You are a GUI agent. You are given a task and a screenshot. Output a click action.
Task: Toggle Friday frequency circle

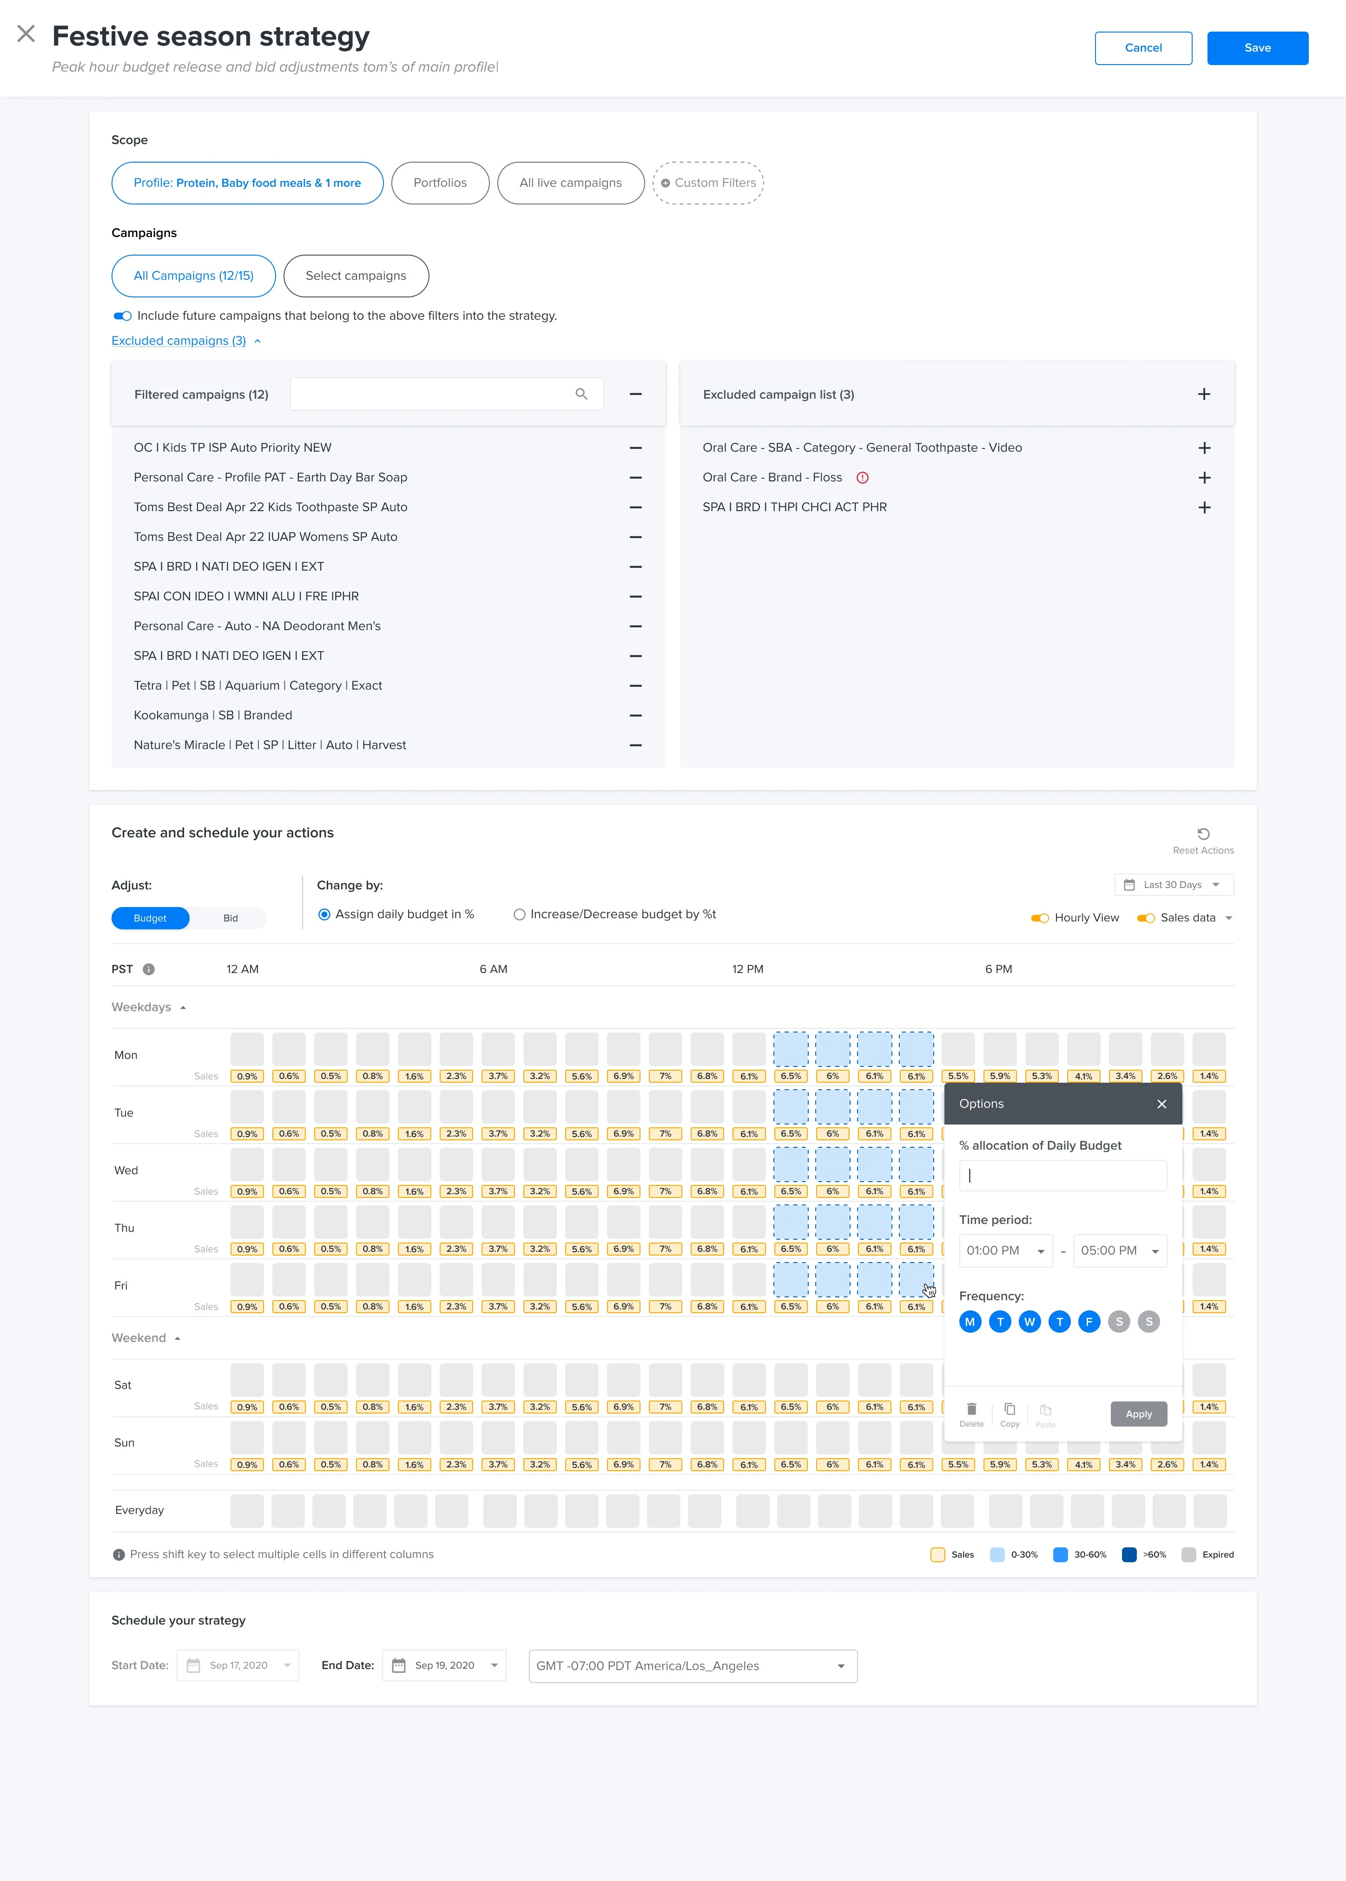tap(1089, 1322)
